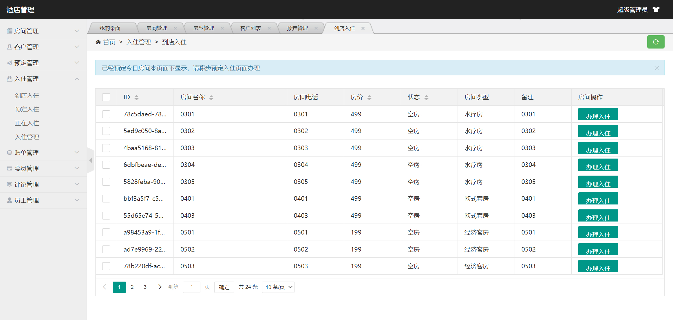Sort the table by the ID column arrows
Image resolution: width=673 pixels, height=320 pixels.
point(136,98)
